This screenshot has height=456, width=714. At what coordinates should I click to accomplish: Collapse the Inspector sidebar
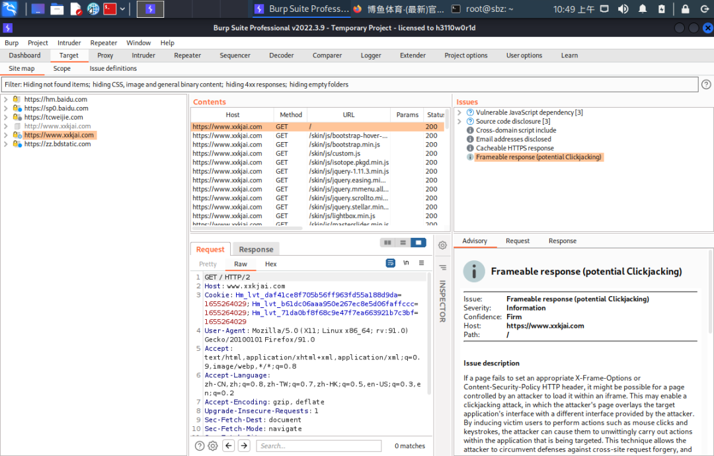(442, 267)
